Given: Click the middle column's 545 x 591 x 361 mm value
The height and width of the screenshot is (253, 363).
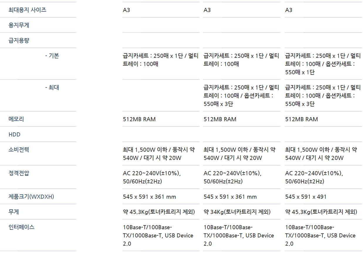Looking at the screenshot, I should coord(230,197).
